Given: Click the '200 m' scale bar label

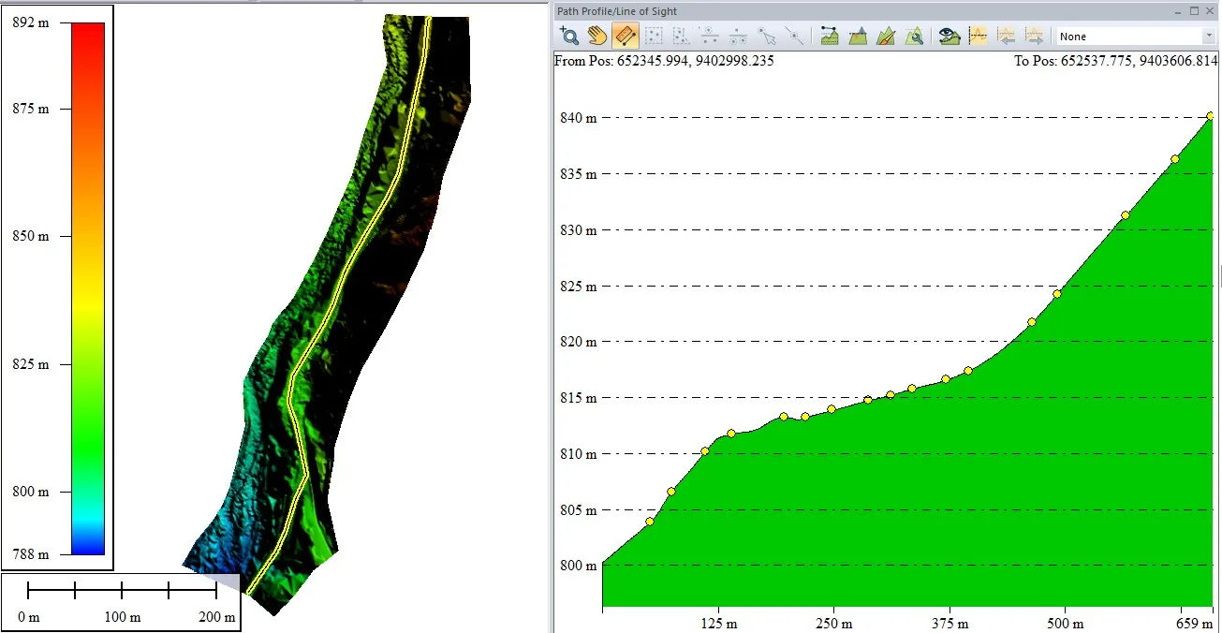Looking at the screenshot, I should point(216,617).
